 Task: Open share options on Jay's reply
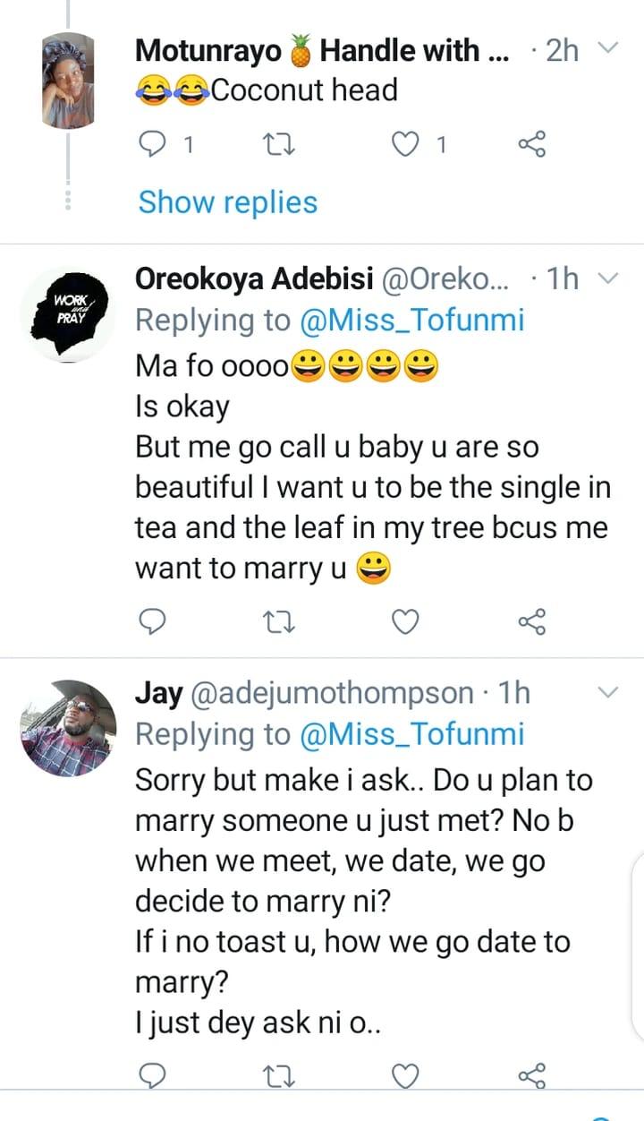pos(533,1073)
